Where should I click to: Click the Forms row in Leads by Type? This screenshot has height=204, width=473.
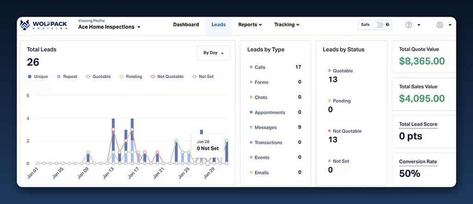[x=275, y=82]
